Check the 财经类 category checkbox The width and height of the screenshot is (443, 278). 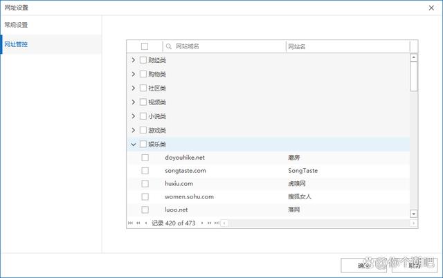(143, 60)
